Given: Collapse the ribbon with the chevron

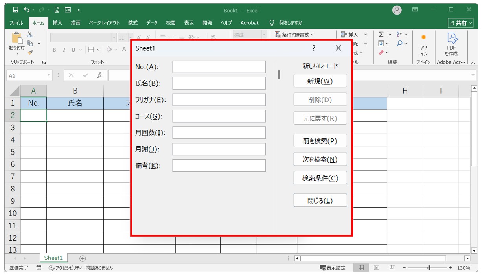Looking at the screenshot, I should [472, 63].
